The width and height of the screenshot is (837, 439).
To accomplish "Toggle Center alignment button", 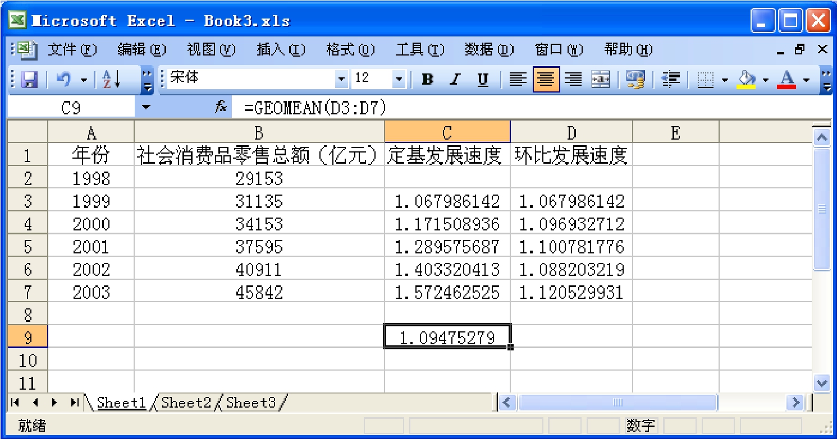I will coord(546,80).
